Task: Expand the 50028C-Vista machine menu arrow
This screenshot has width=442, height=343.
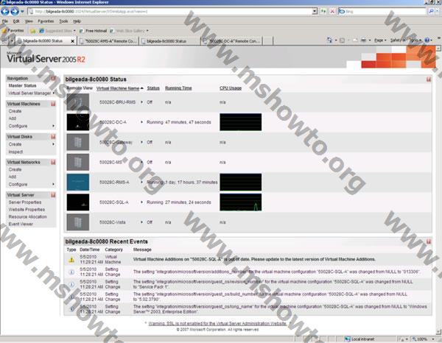Action: tap(141, 222)
